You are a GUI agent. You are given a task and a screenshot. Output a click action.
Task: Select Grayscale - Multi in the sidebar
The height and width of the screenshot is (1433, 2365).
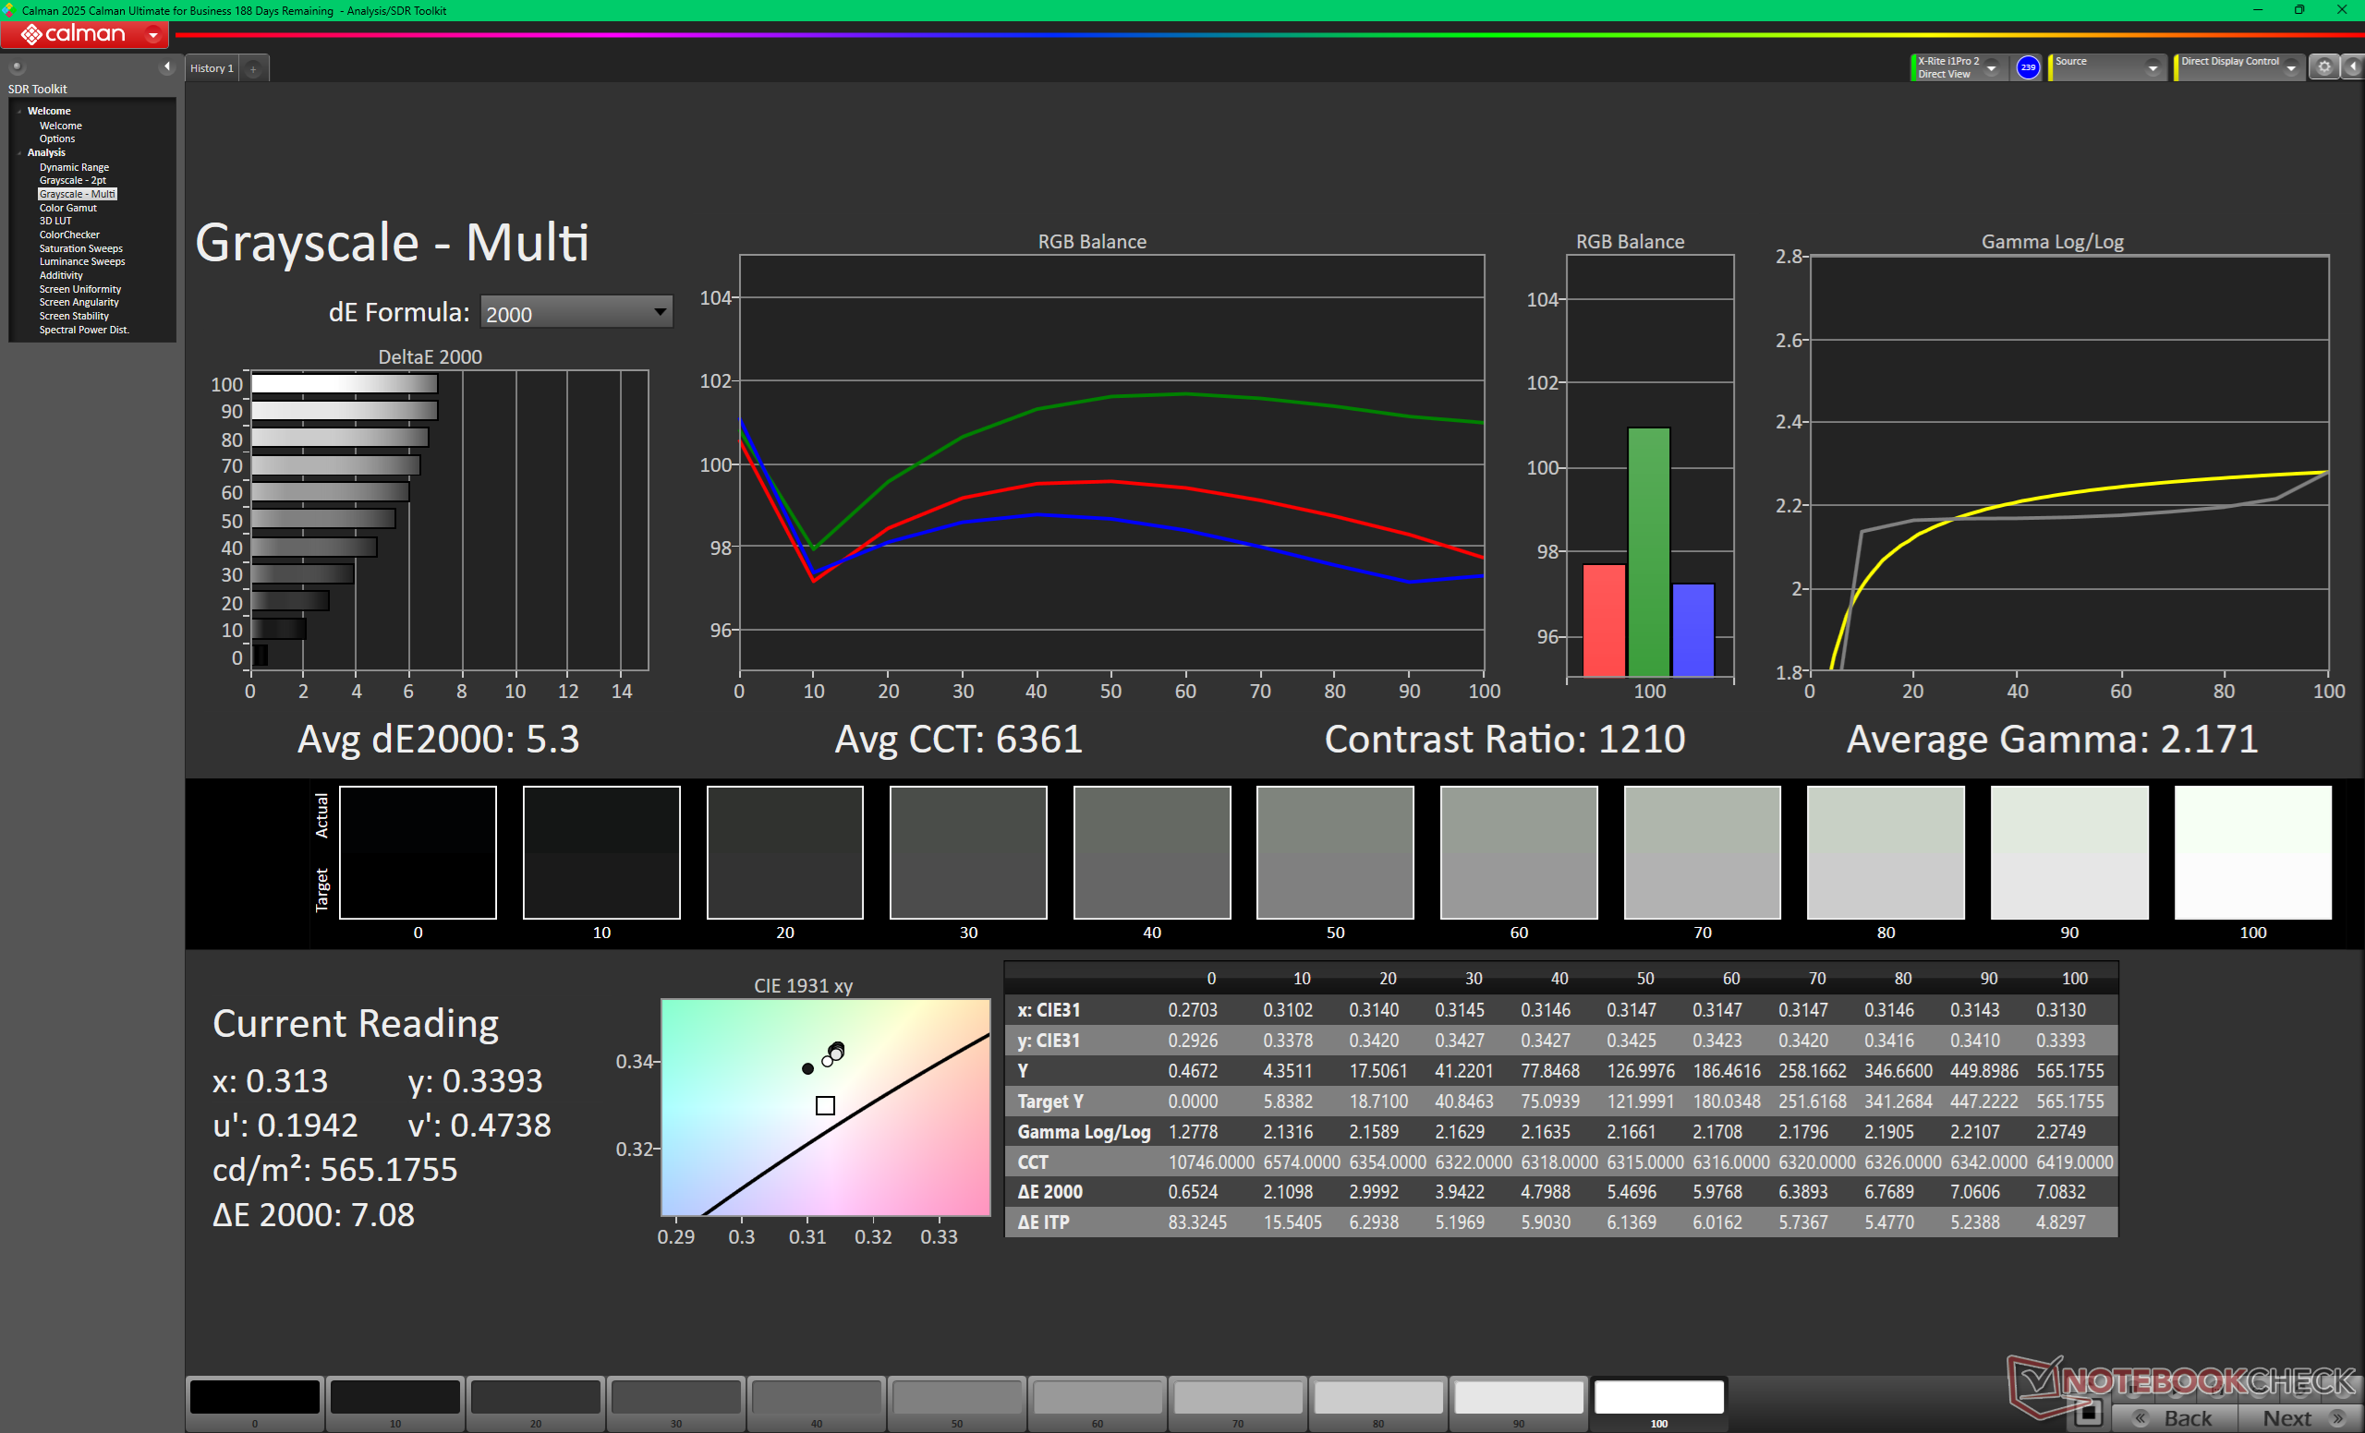pos(77,194)
